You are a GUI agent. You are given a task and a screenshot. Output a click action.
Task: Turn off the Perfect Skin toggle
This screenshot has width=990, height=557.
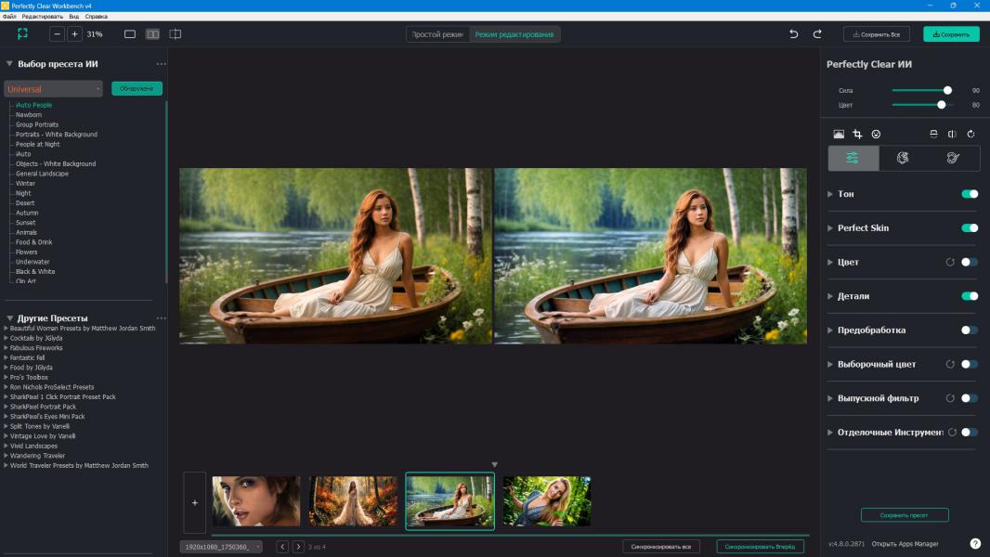(x=970, y=227)
